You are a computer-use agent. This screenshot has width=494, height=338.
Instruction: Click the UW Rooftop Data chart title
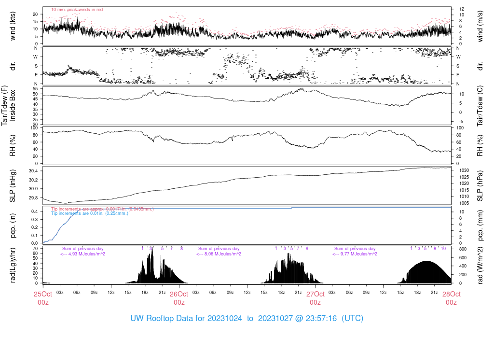point(247,319)
